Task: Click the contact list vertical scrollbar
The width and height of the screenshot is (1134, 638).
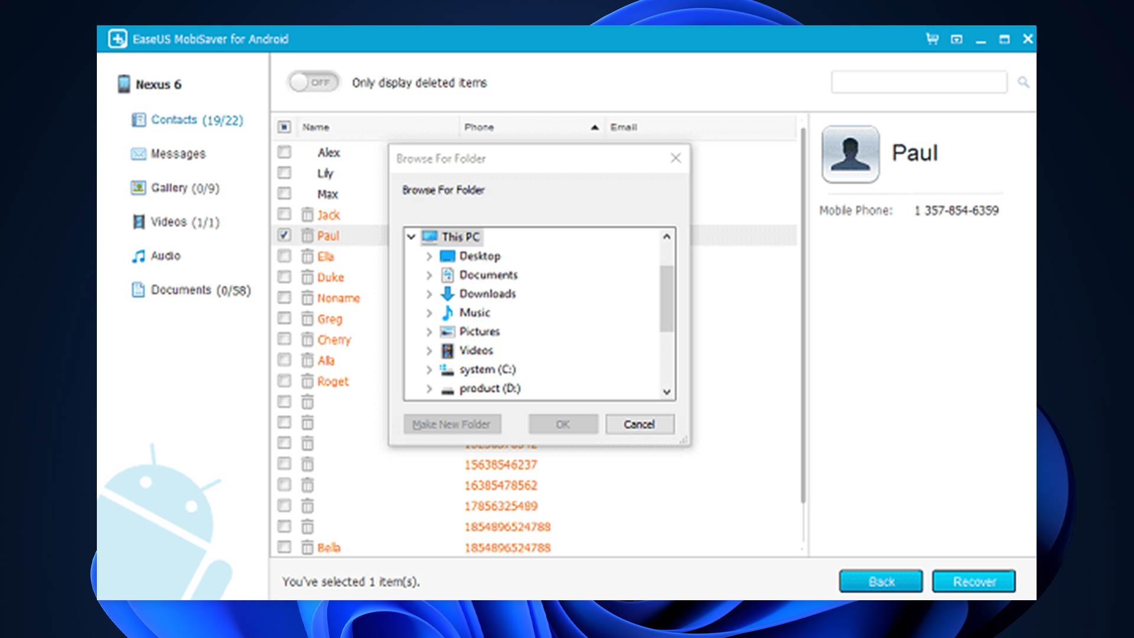Action: (802, 316)
